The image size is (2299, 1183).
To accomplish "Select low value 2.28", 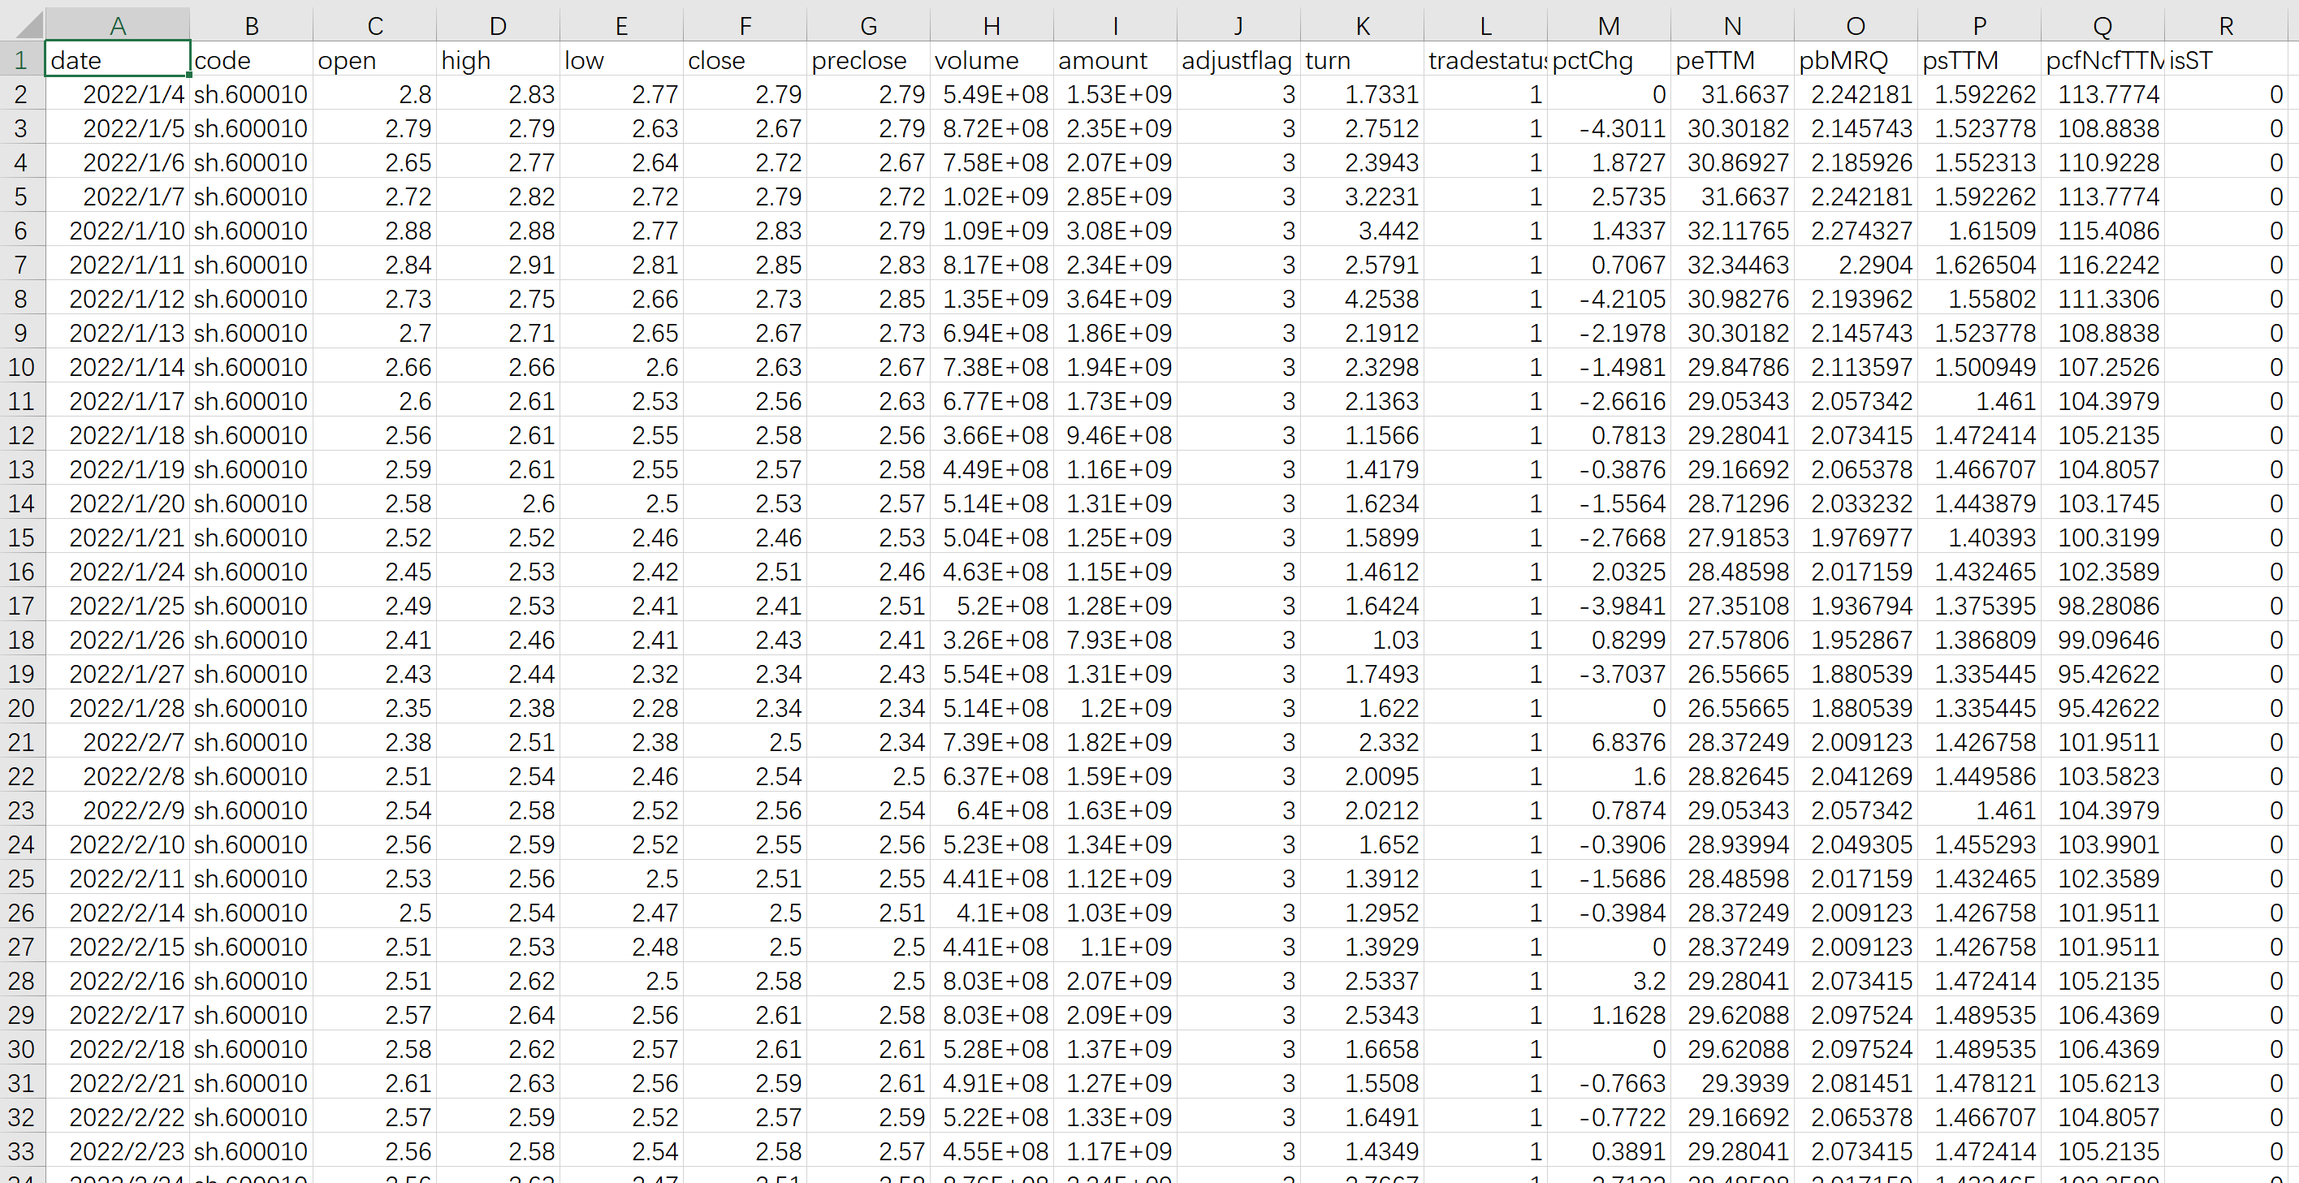I will 621,707.
